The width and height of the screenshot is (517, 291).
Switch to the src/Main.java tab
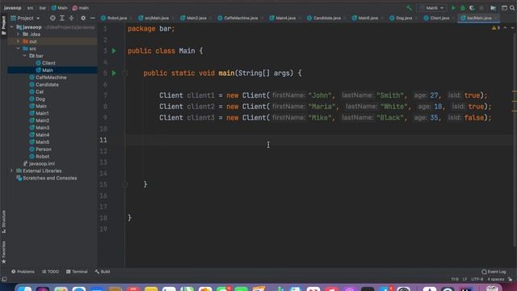pyautogui.click(x=154, y=18)
